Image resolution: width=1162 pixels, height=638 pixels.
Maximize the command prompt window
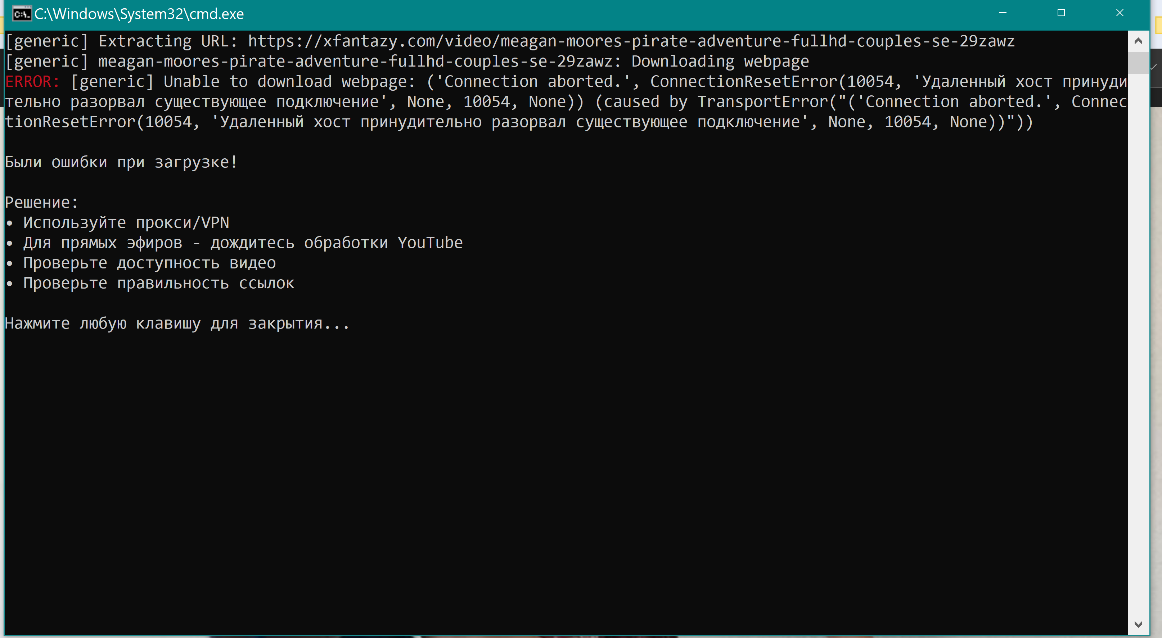click(x=1061, y=13)
